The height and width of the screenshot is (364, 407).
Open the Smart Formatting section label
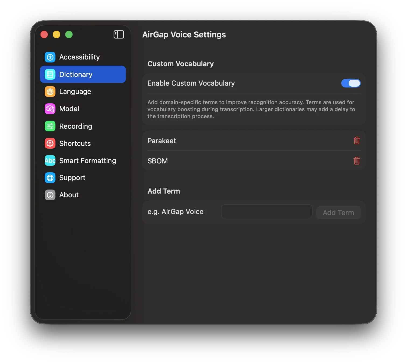pos(87,161)
